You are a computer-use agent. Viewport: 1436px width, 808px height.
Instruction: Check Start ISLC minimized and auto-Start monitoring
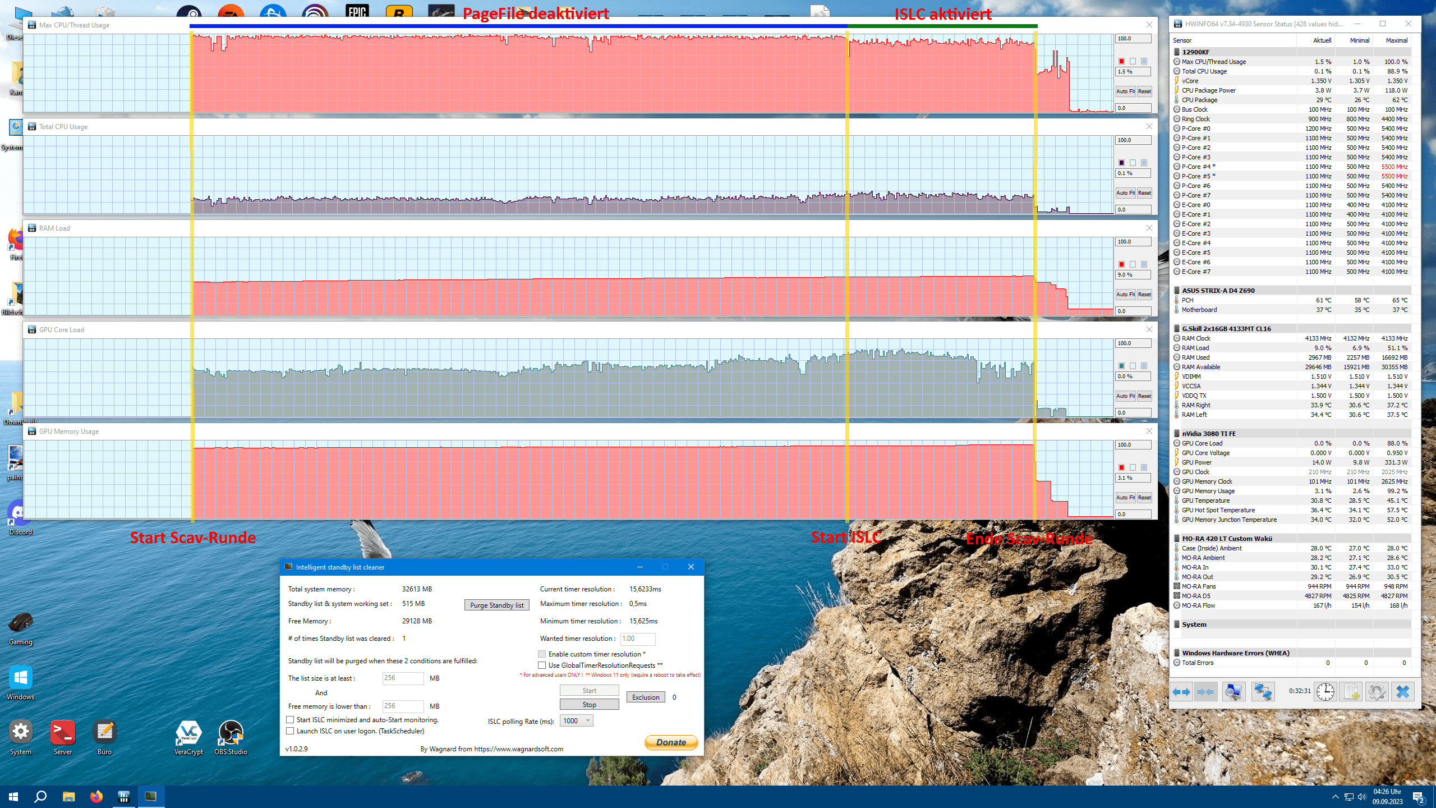(290, 720)
